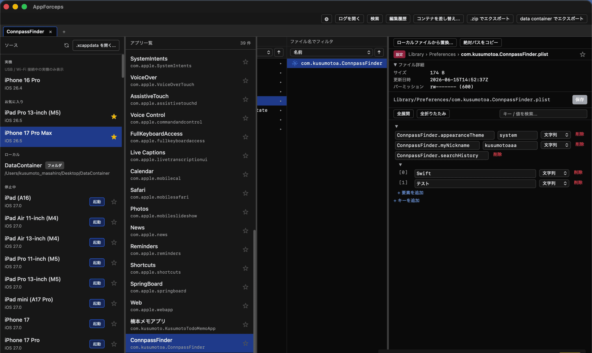The image size is (592, 353).
Task: Star the Calendar app
Action: pyautogui.click(x=245, y=174)
